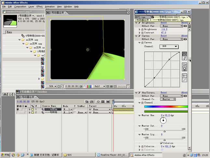Select the Bezier curve tool in Curves
This screenshot has width=210, height=158.
[184, 54]
